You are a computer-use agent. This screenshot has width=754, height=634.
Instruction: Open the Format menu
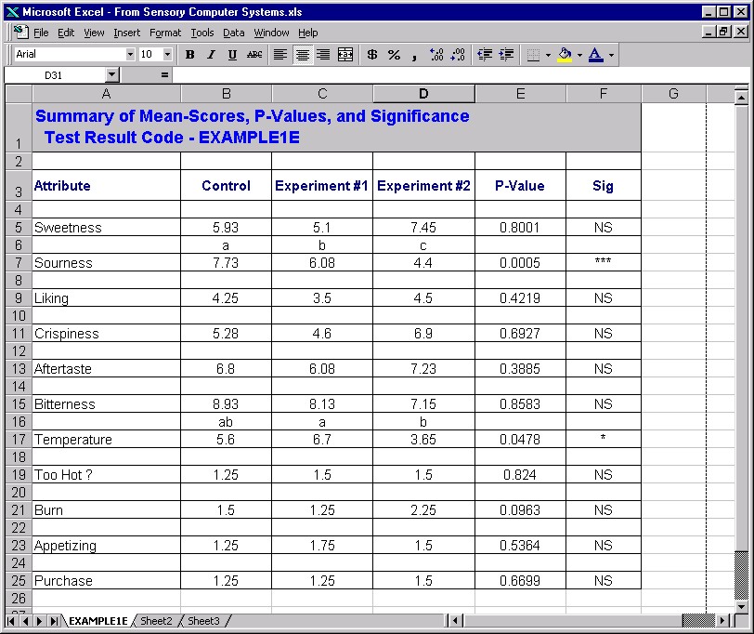(165, 33)
